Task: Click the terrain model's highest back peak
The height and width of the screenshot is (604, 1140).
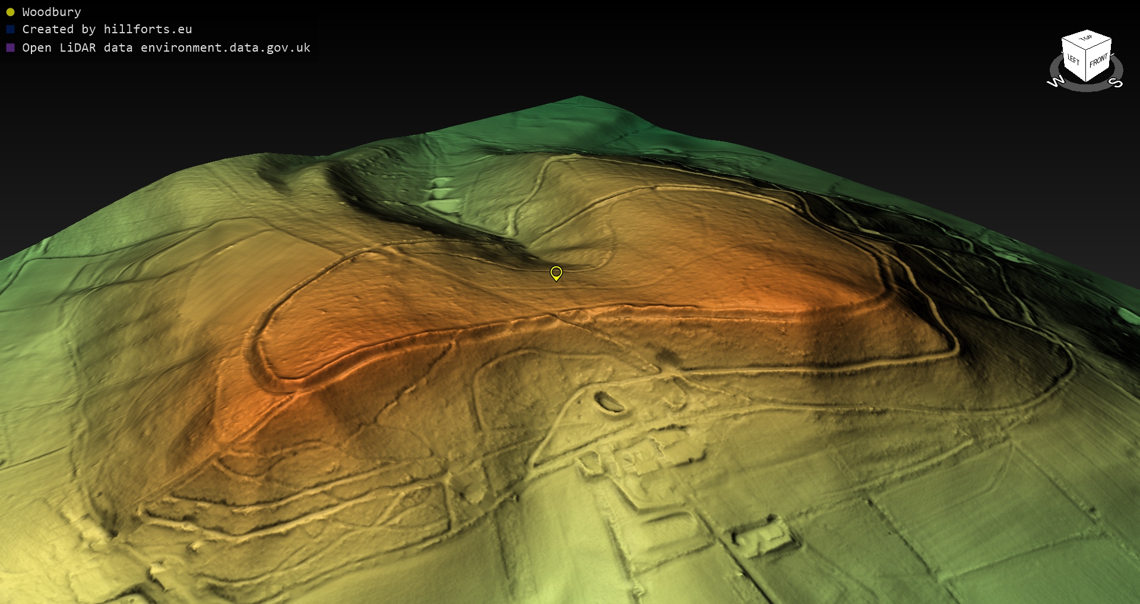Action: pos(580,97)
